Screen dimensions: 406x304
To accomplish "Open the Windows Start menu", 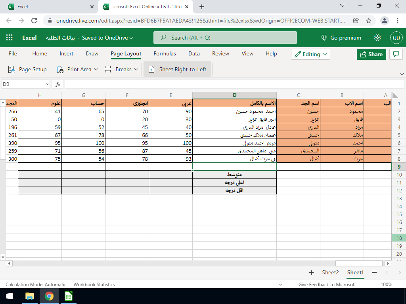I will tap(10, 296).
